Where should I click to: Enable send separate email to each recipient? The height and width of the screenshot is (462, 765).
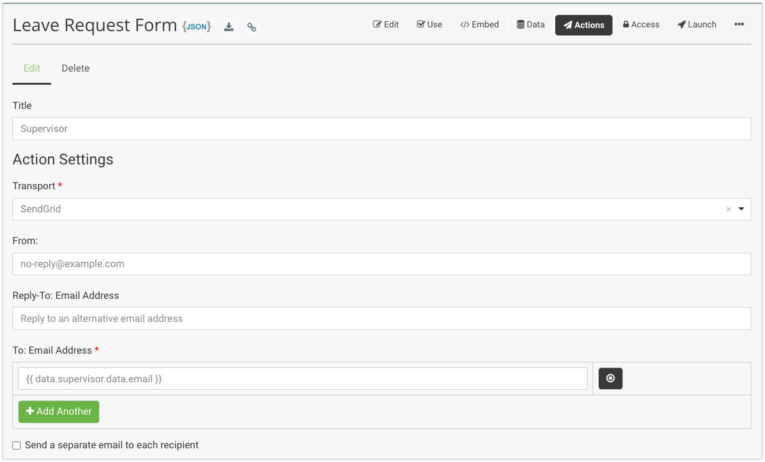(17, 445)
